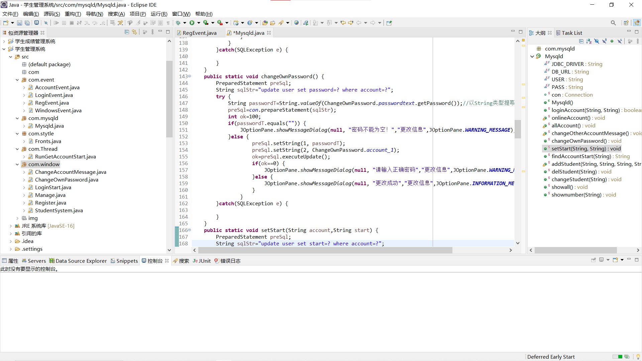This screenshot has width=642, height=361.
Task: Click the Quick Access magnifier icon
Action: click(613, 23)
